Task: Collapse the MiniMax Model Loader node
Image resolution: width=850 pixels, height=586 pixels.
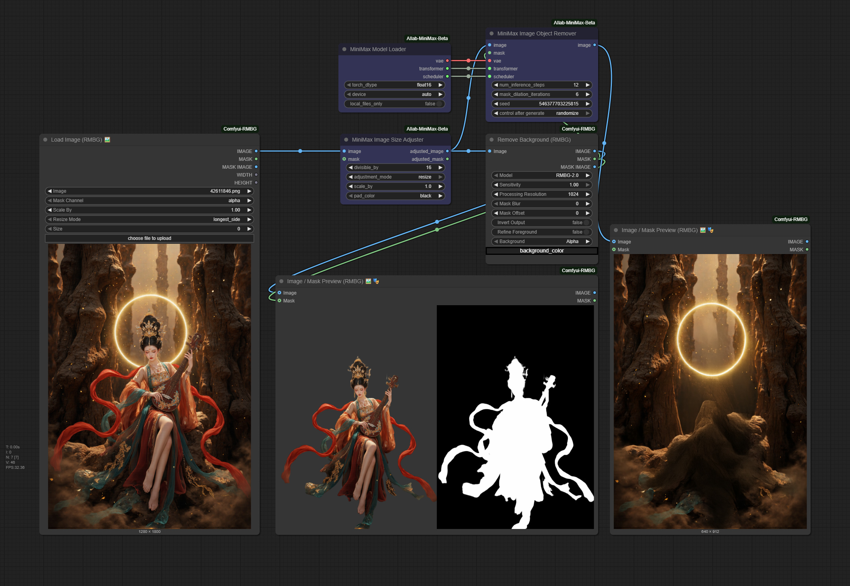Action: coord(346,49)
